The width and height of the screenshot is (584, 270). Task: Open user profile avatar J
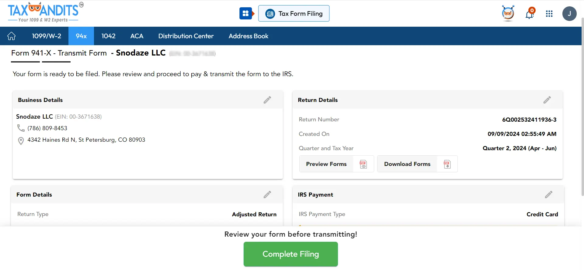tap(569, 14)
